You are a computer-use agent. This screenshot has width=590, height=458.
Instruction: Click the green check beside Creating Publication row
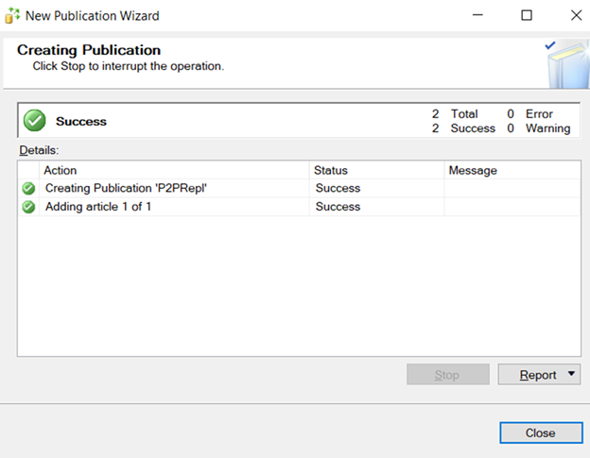tap(28, 188)
